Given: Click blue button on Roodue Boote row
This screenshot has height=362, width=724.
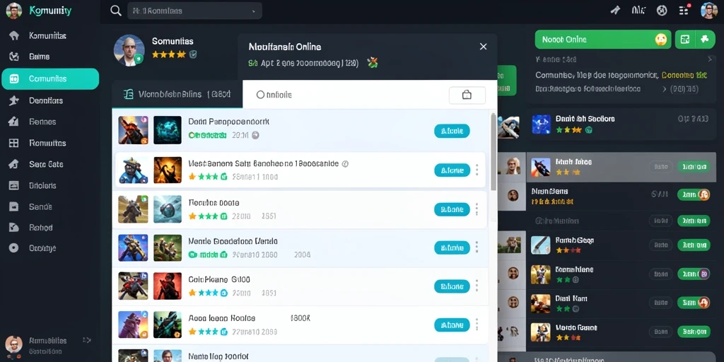Looking at the screenshot, I should [452, 209].
